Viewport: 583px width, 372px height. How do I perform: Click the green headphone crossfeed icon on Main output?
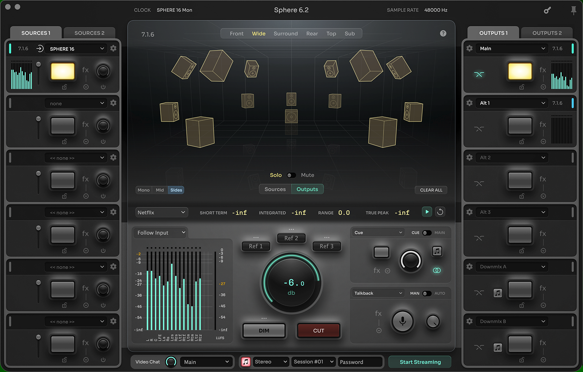[479, 74]
